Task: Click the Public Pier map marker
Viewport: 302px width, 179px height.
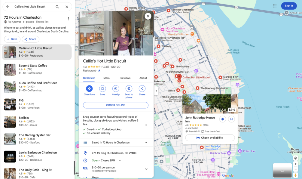Action: [x=240, y=151]
